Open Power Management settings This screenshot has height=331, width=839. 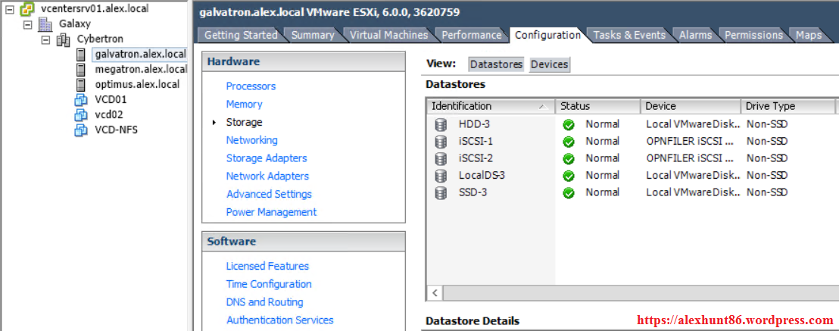[271, 212]
